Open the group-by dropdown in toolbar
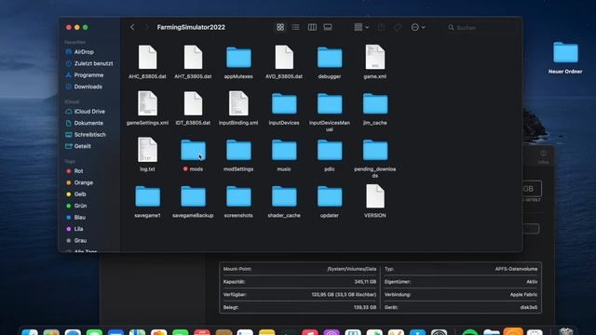The height and width of the screenshot is (335, 596). (x=361, y=27)
